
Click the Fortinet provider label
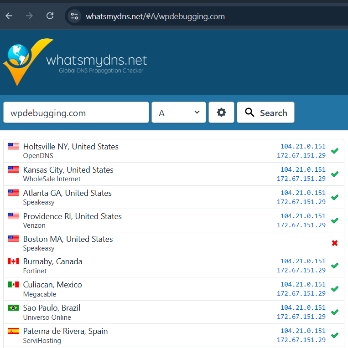[x=35, y=271]
